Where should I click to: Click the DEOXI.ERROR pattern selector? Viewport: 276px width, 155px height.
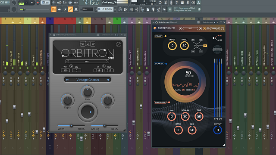click(x=105, y=9)
